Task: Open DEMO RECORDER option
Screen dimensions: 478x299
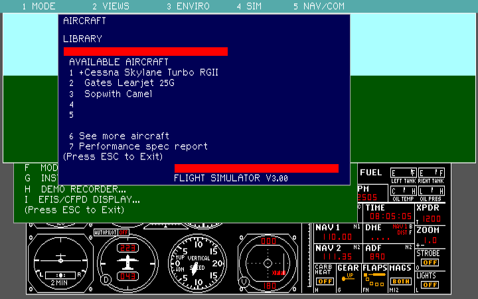Action: [x=75, y=189]
